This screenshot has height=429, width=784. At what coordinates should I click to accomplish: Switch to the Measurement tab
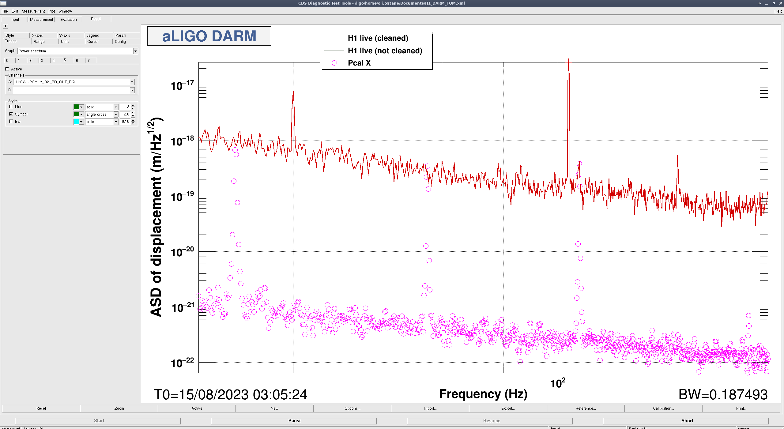pyautogui.click(x=41, y=20)
